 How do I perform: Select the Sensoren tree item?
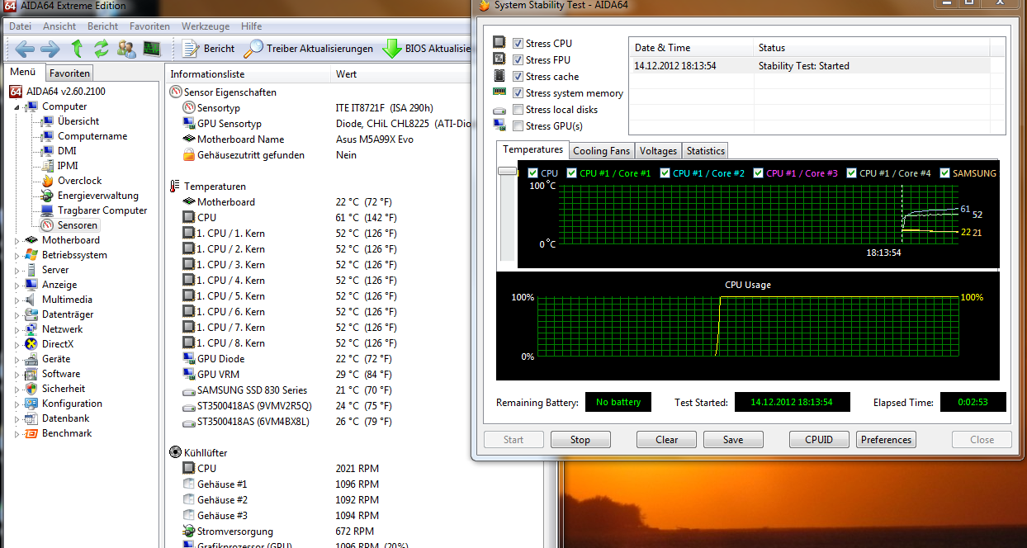tap(78, 225)
